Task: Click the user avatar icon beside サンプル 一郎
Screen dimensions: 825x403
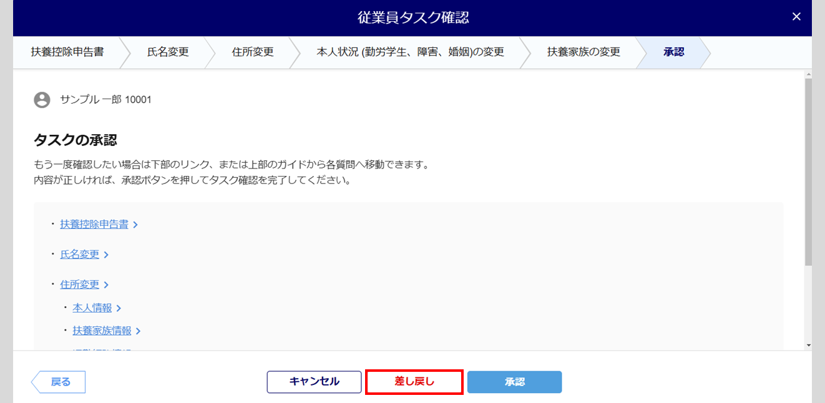Action: (42, 100)
